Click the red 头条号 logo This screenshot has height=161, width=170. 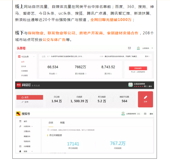click(21, 48)
